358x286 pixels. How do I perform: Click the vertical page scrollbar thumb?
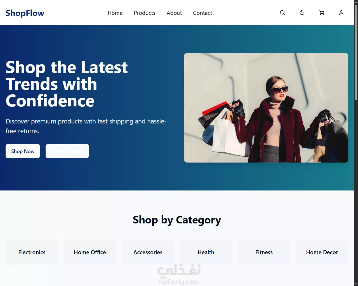pyautogui.click(x=356, y=53)
